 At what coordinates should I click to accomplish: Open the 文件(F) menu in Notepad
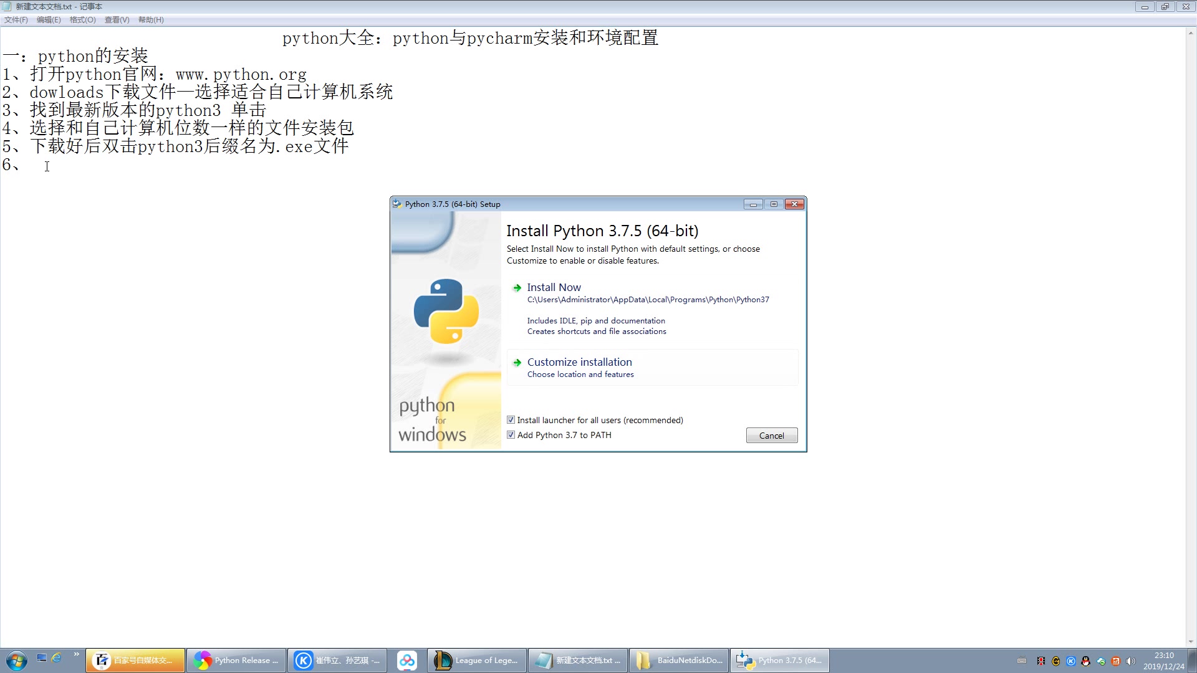(16, 20)
